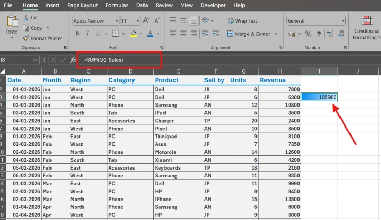
Task: Apply blue font color A
Action: tap(150, 34)
